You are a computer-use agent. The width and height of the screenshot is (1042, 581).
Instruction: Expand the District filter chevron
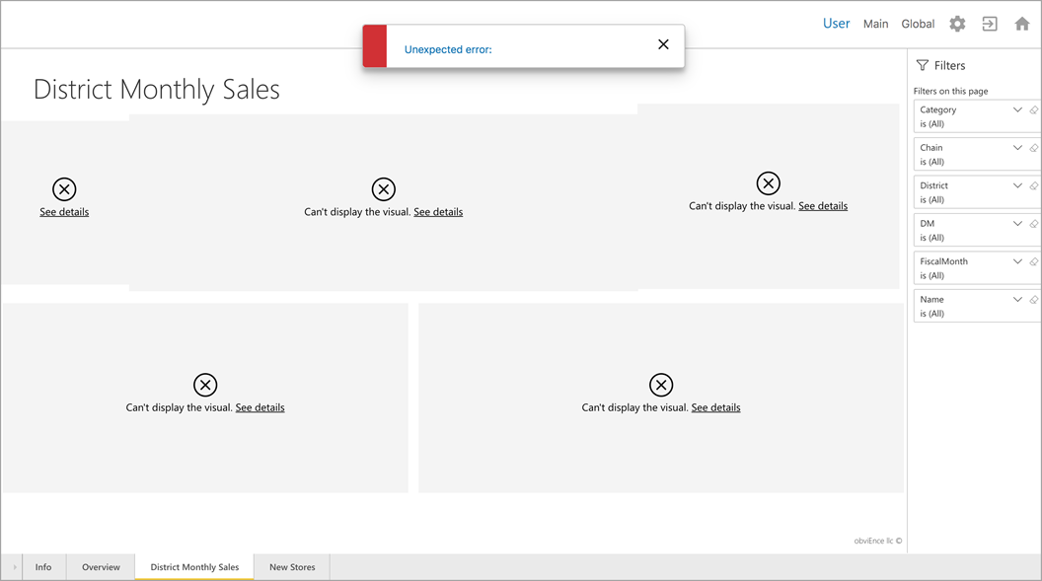pyautogui.click(x=1017, y=185)
